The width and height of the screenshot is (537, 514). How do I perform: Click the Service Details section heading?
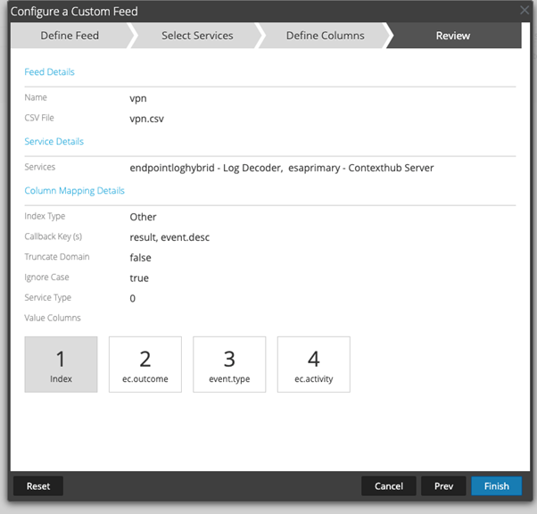point(54,141)
